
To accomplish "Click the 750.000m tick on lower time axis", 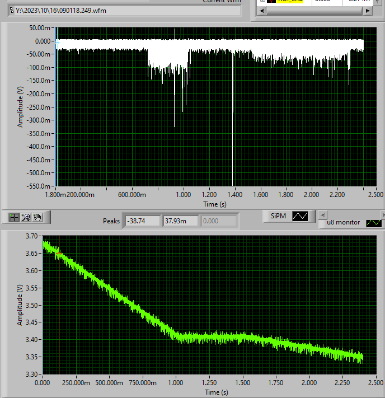I will (143, 382).
